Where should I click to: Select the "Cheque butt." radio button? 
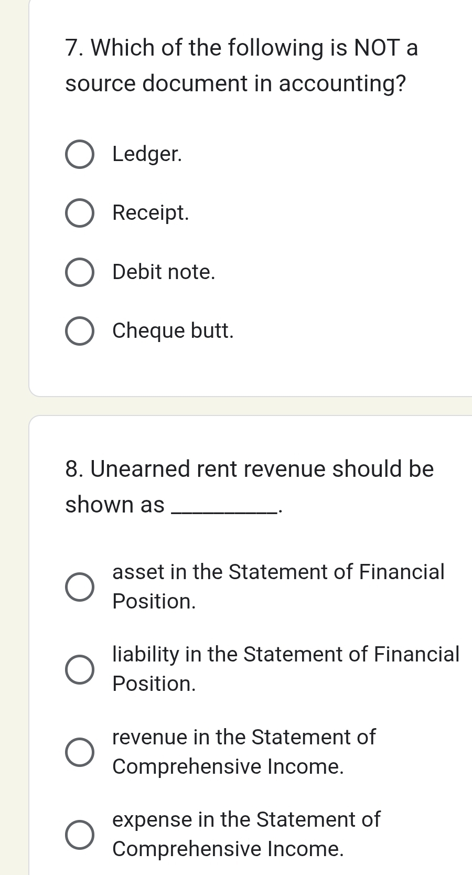tap(80, 330)
